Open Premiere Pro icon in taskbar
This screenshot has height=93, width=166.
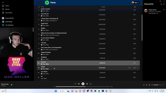103,91
